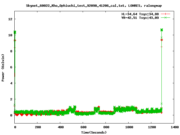The width and height of the screenshot is (180, 135).
Task: Click the plot title Skynet_60022_Rho_Ophiuchi text
Action: (x=94, y=6)
